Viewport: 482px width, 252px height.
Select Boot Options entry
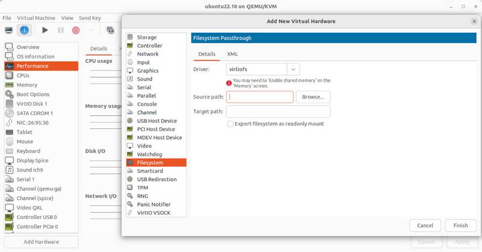point(41,94)
